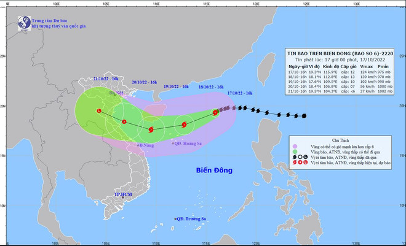Click the red low-pressure L marker near Hà Nội
The image size is (406, 246).
coord(99,111)
